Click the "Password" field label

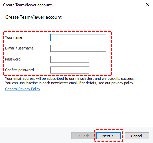click(13, 59)
